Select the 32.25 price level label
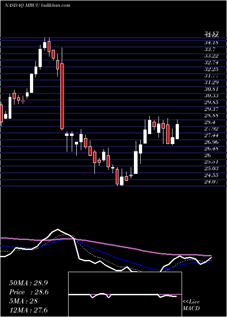 [x=211, y=69]
